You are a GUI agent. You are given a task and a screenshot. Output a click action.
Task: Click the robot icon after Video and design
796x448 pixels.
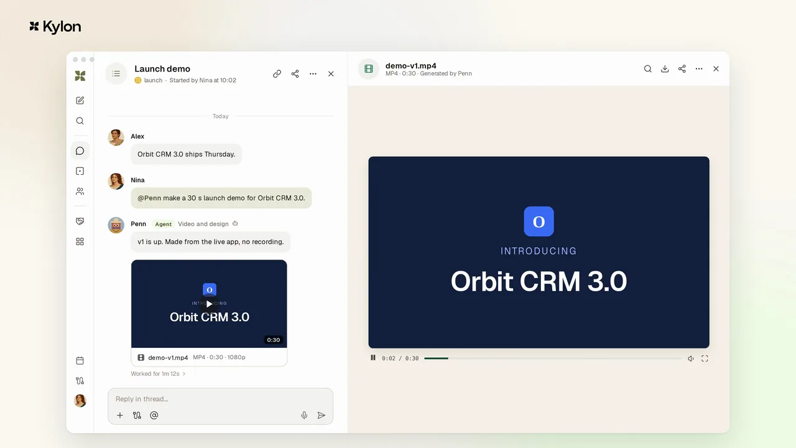pos(235,223)
